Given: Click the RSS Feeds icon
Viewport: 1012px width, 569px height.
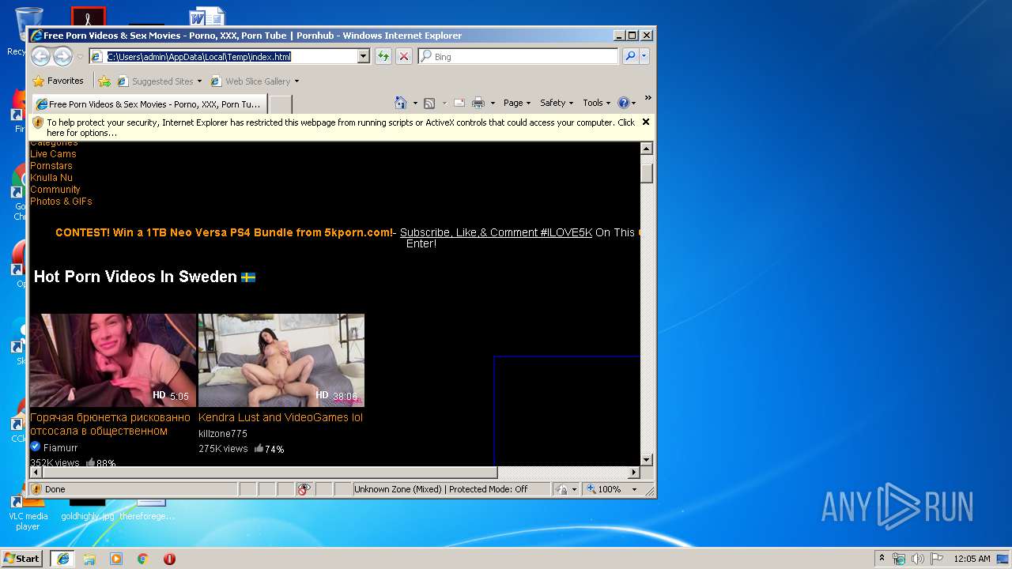Looking at the screenshot, I should pos(429,103).
